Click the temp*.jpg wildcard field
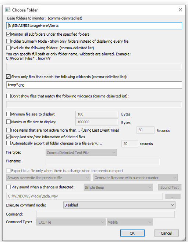The height and width of the screenshot is (242, 188). coord(94,85)
